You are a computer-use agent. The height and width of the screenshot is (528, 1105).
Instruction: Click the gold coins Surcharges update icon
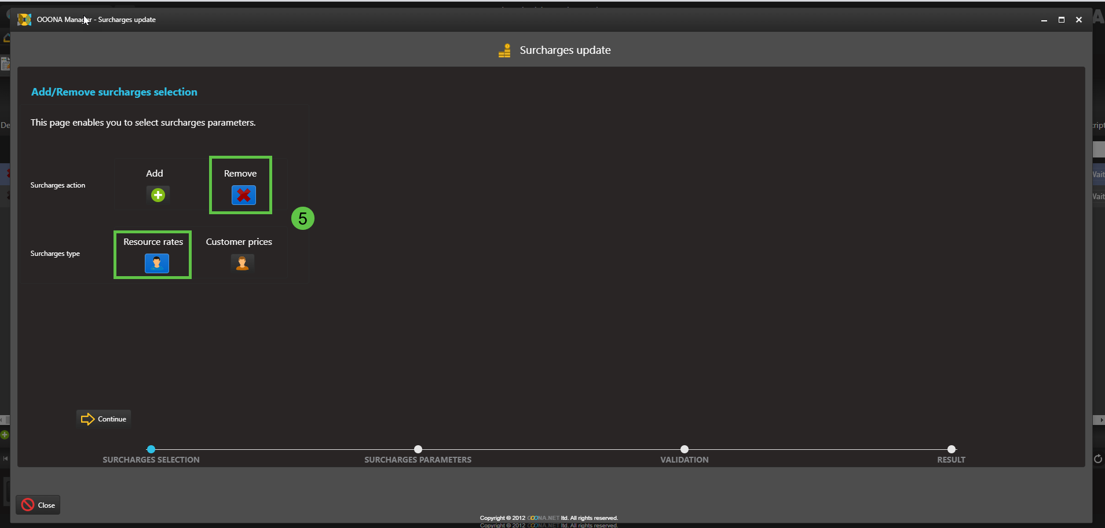(x=504, y=51)
